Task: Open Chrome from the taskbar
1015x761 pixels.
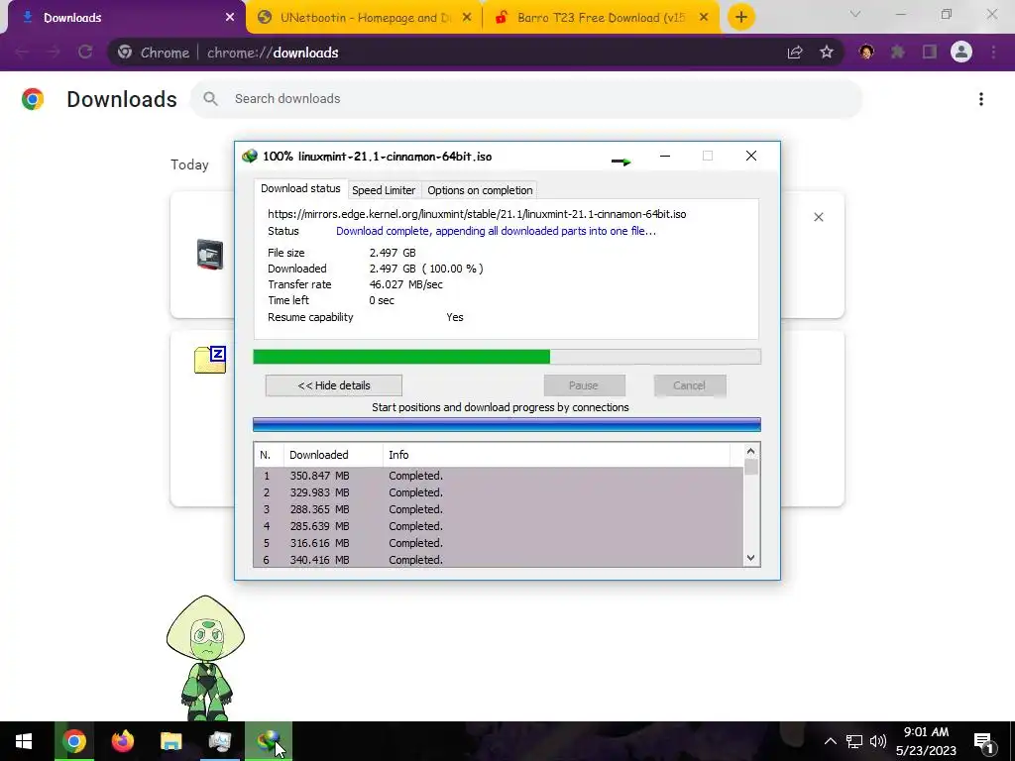Action: 74,741
